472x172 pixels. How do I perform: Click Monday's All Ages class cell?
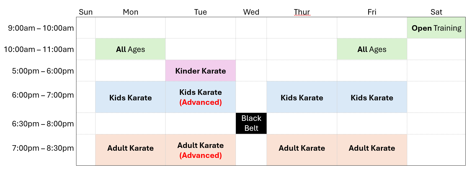130,49
